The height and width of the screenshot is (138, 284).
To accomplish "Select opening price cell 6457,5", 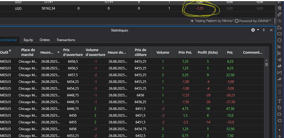I will pyautogui.click(x=73, y=75).
